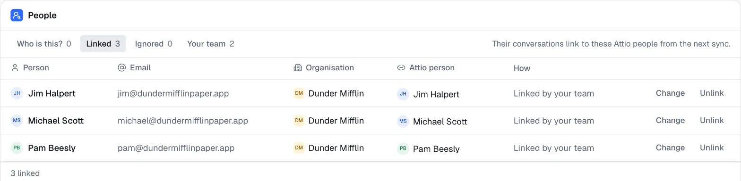Click Michael Scott name in Person column
The height and width of the screenshot is (181, 741).
[56, 121]
